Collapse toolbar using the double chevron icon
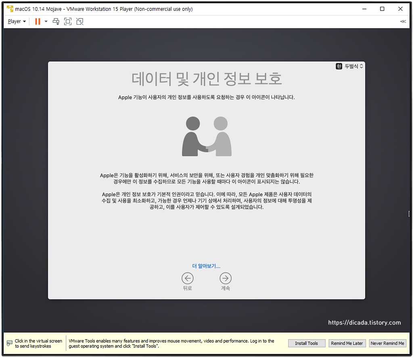This screenshot has height=358, width=414. tap(403, 21)
